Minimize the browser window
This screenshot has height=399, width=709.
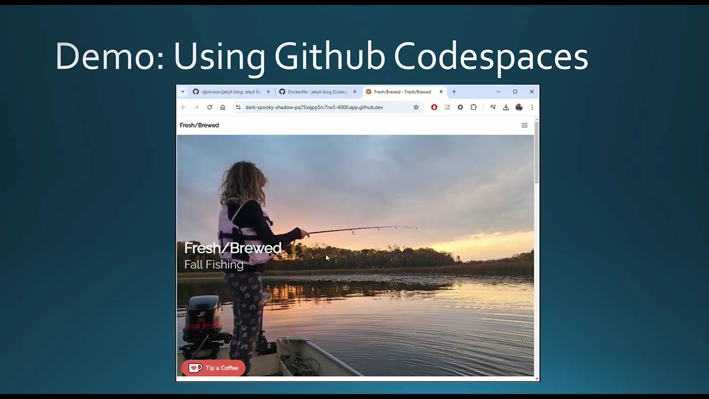click(499, 91)
